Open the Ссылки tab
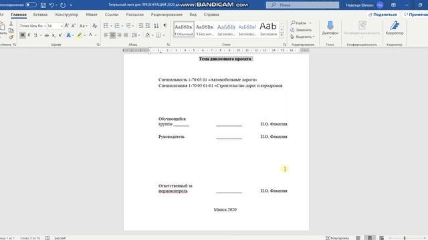This screenshot has width=428, height=240. (112, 15)
